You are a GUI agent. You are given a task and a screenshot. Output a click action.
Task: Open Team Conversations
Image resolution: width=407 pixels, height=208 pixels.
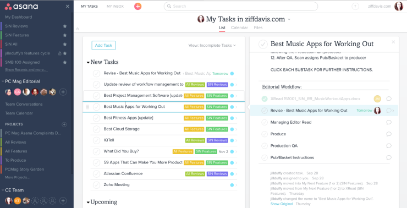pyautogui.click(x=24, y=104)
